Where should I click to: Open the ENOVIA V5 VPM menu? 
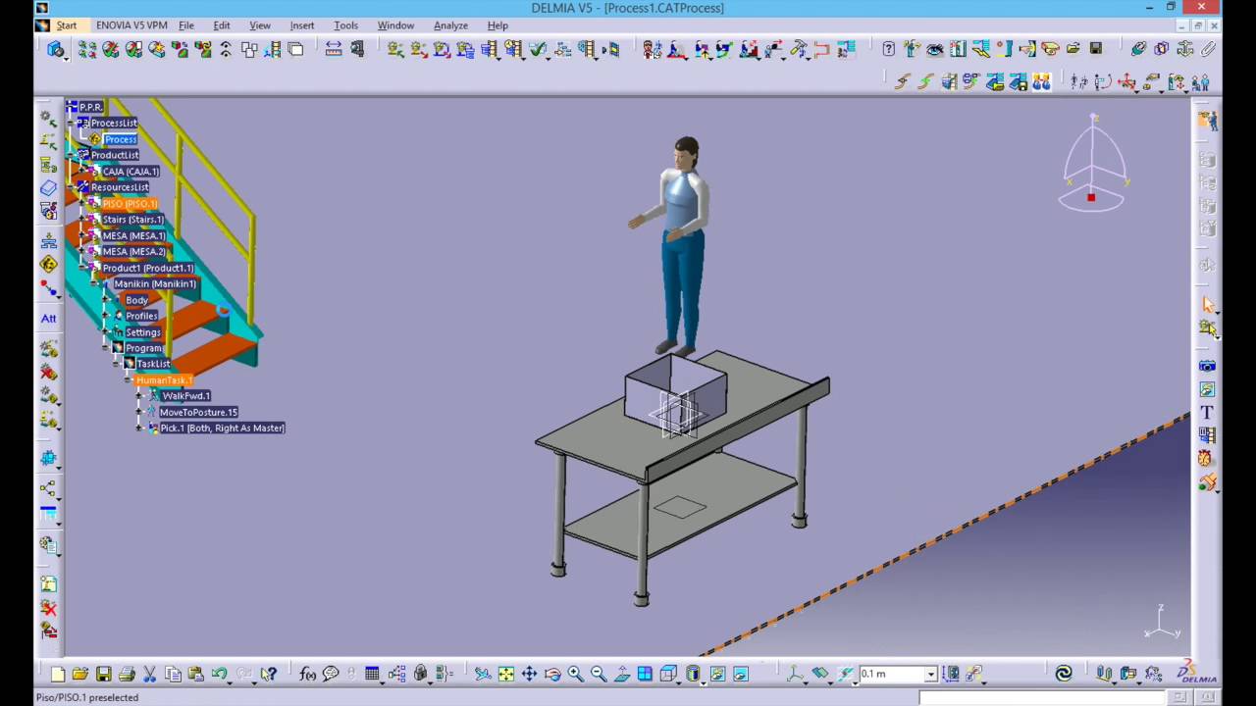[x=131, y=25]
